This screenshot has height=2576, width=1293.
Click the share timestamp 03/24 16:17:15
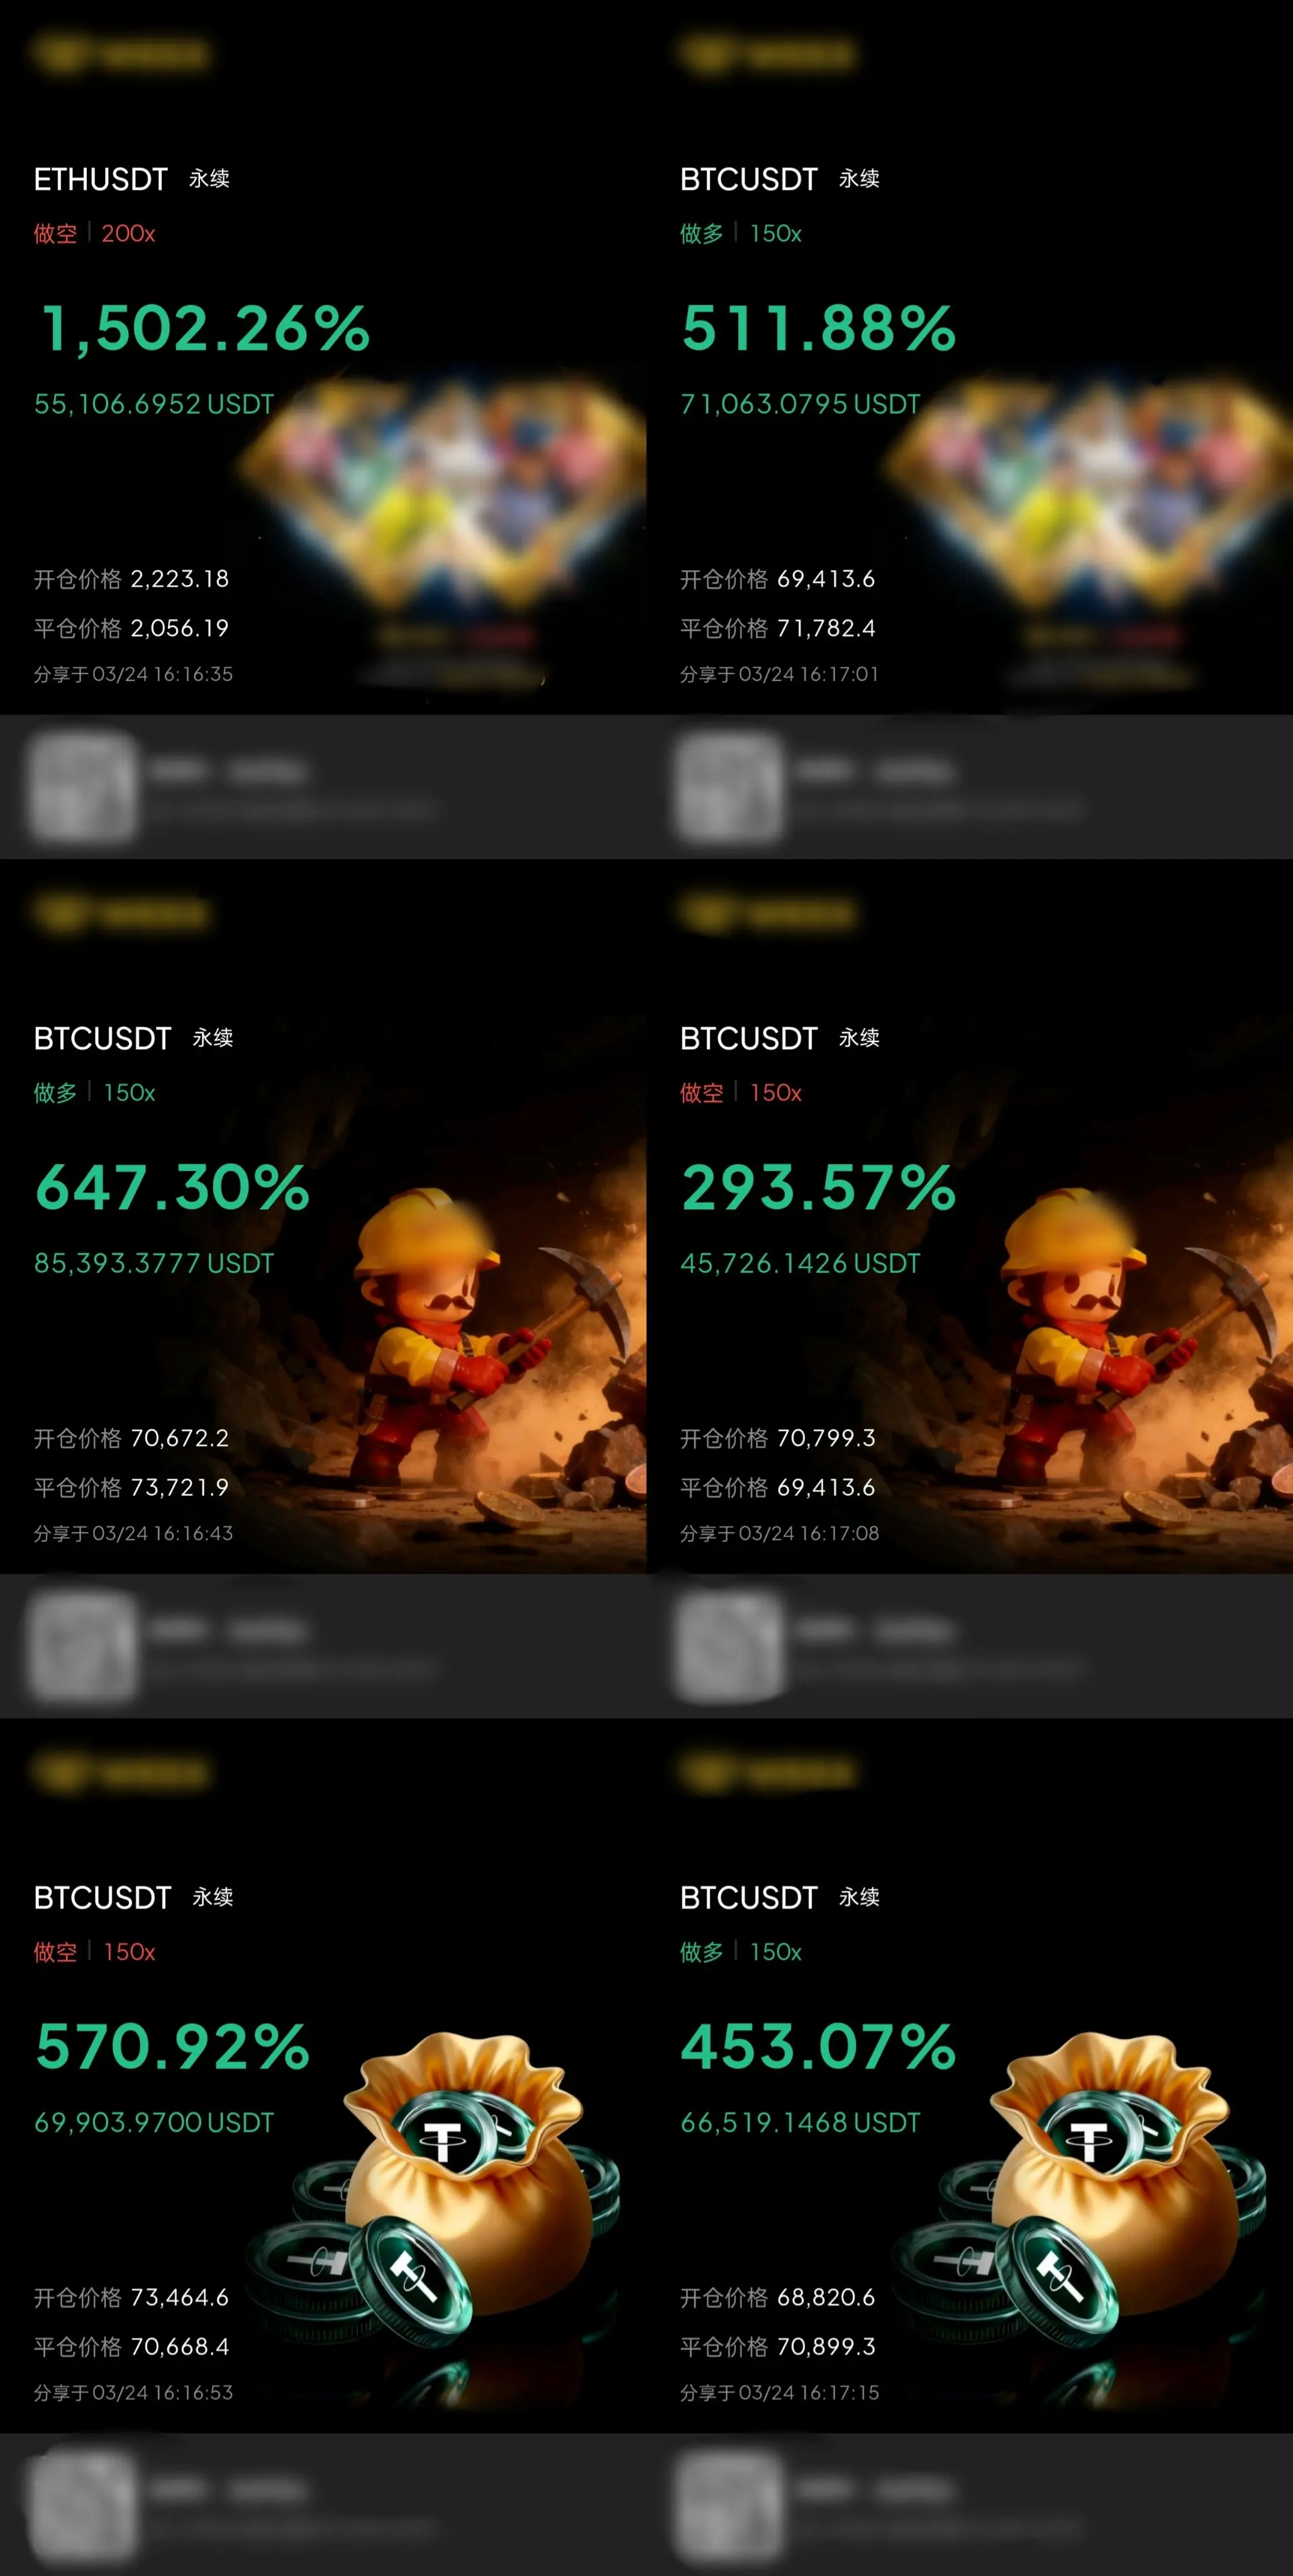(x=809, y=2393)
